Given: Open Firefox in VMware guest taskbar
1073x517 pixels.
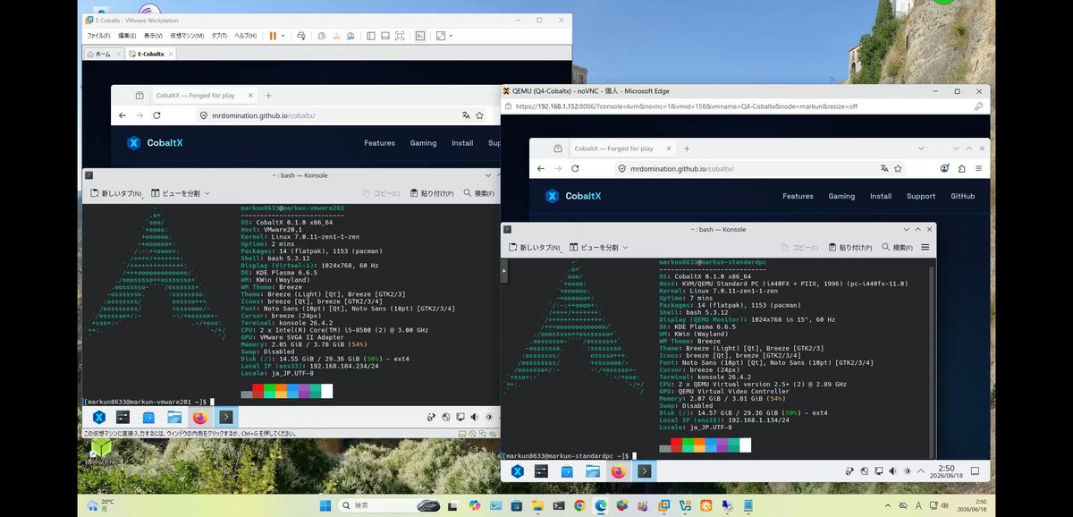Looking at the screenshot, I should pyautogui.click(x=199, y=417).
